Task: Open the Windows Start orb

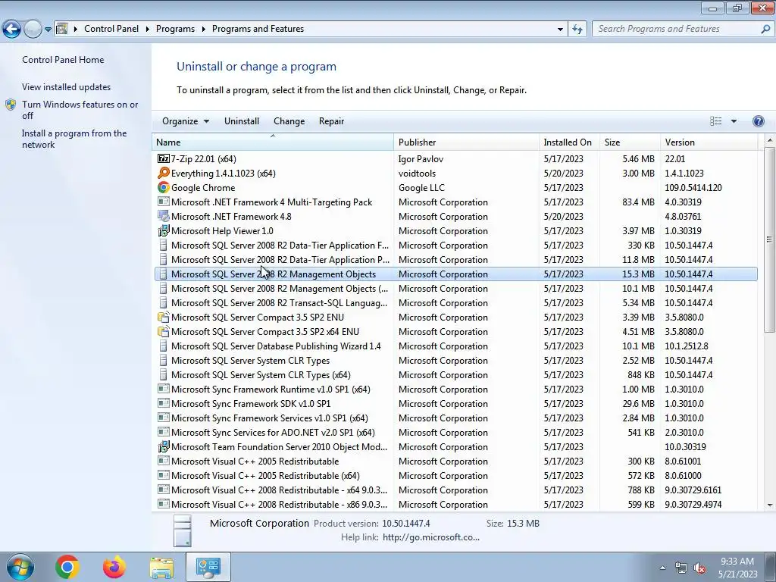Action: [20, 567]
